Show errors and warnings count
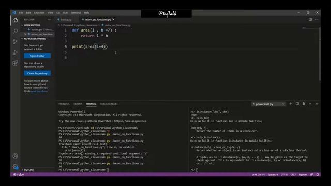Screen dimensions: 331x186 (x=19, y=175)
